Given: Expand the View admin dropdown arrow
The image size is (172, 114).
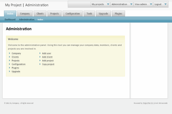Looking at the screenshot, I should pyautogui.click(x=150, y=4).
